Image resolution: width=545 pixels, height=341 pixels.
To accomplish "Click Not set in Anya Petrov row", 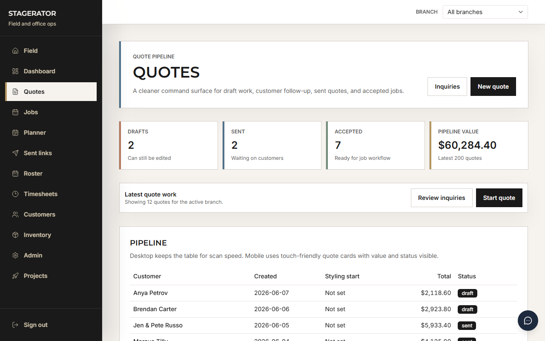I will pos(335,293).
